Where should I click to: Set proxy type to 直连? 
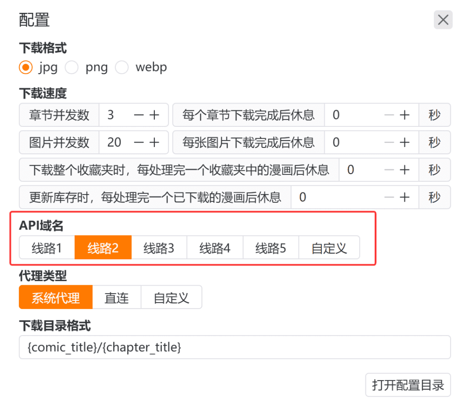(x=116, y=298)
